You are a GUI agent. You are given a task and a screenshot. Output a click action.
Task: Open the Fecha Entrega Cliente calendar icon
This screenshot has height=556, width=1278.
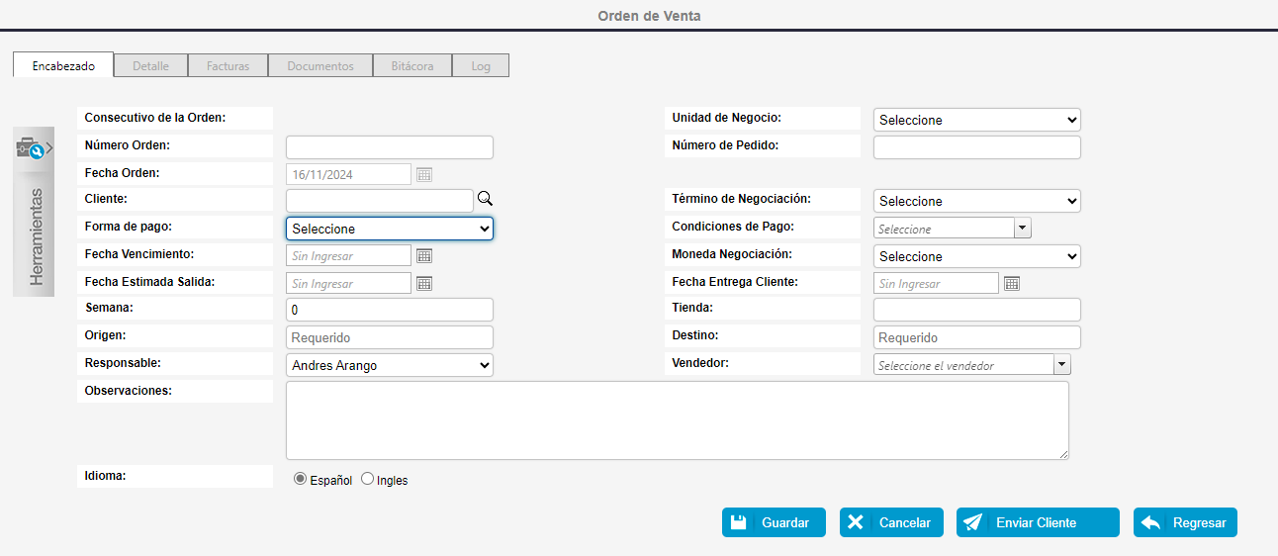coord(1011,283)
